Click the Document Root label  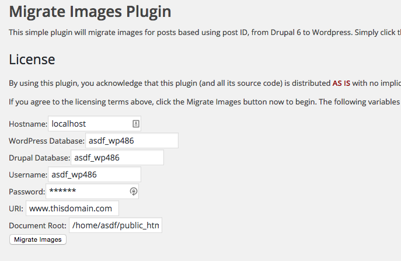[37, 226]
